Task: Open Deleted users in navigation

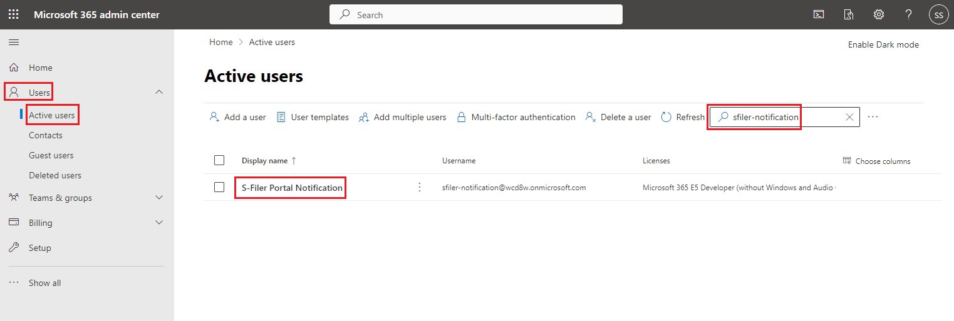Action: click(55, 175)
